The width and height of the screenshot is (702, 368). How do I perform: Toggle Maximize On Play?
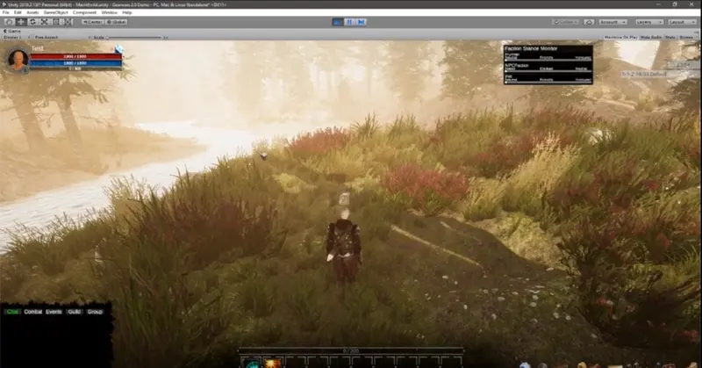[x=621, y=37]
